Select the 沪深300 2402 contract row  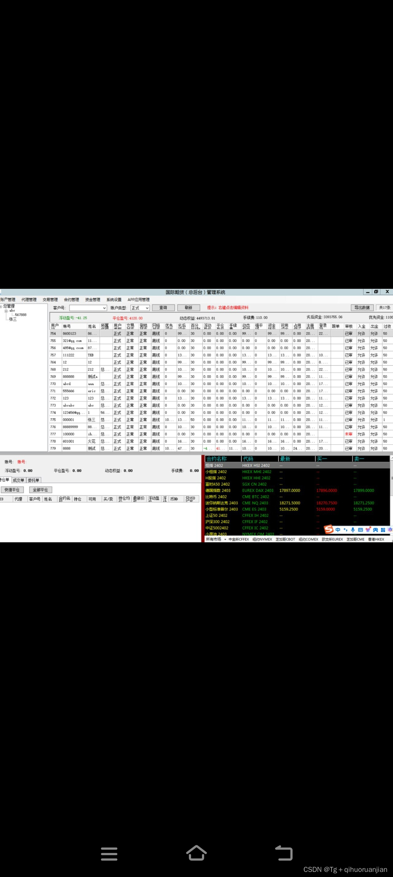(x=297, y=522)
